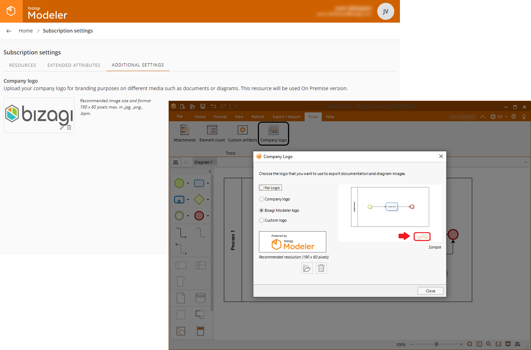
Task: Click trash icon in Company Logo dialog
Action: click(x=321, y=268)
